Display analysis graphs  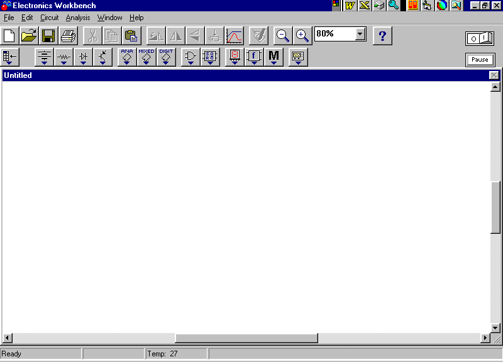point(234,36)
